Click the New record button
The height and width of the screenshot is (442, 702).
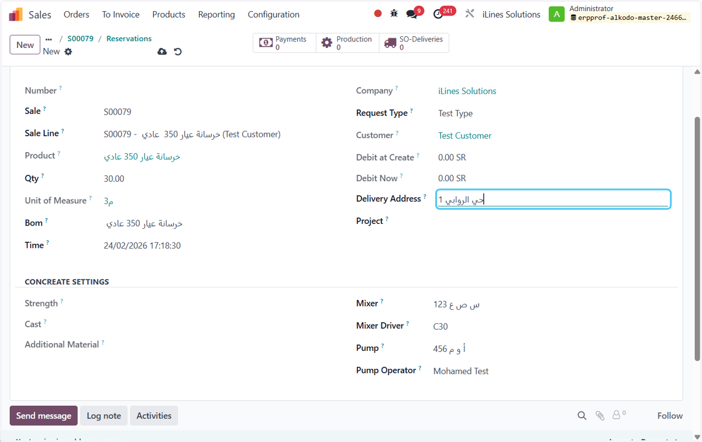[x=25, y=44]
